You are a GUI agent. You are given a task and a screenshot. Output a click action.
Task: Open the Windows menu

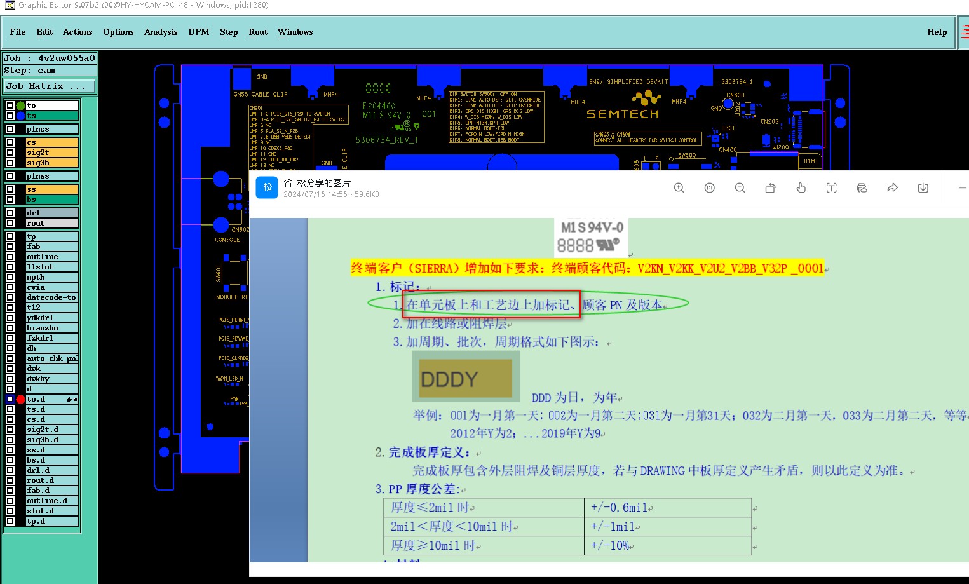[x=295, y=32]
